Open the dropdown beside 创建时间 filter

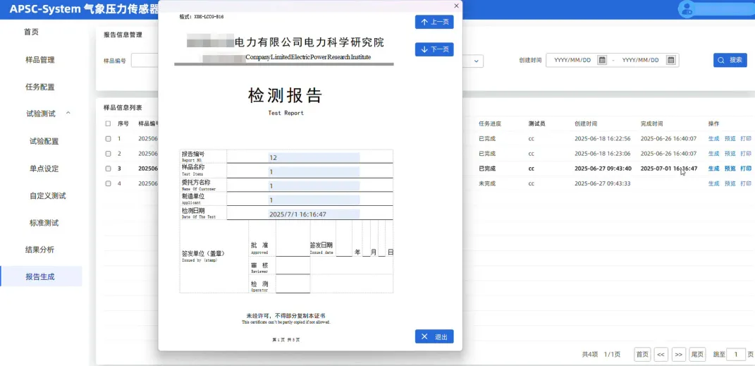477,61
